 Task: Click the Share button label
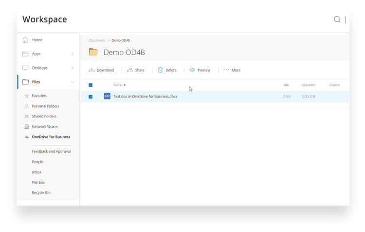[140, 70]
